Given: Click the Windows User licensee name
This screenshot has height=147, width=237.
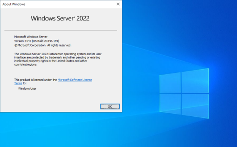Looking at the screenshot, I should click(x=27, y=89).
